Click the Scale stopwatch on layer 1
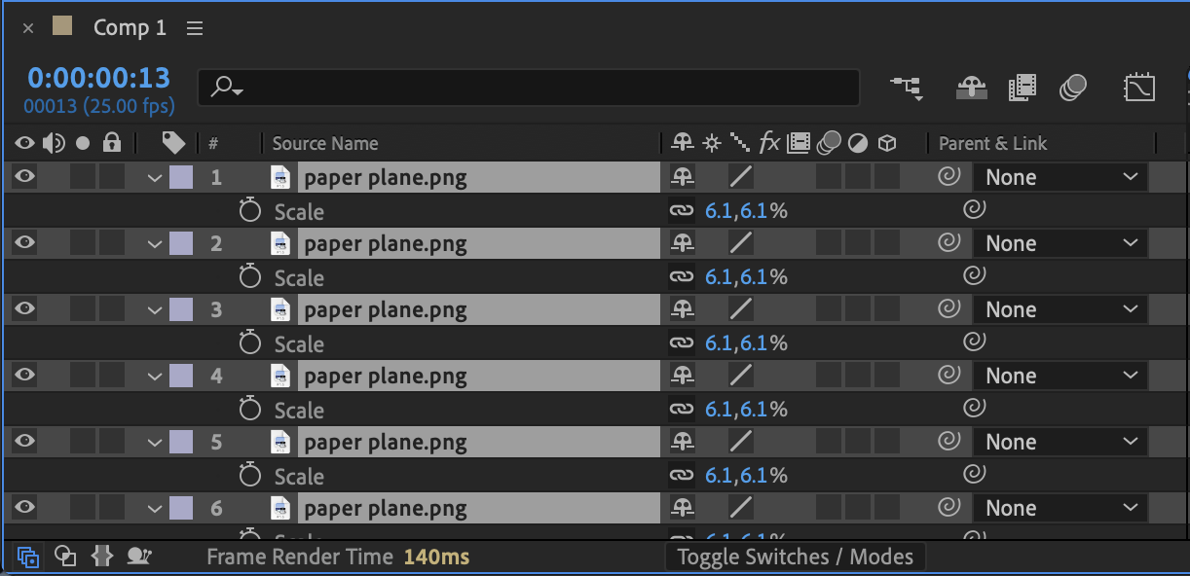 [x=250, y=211]
